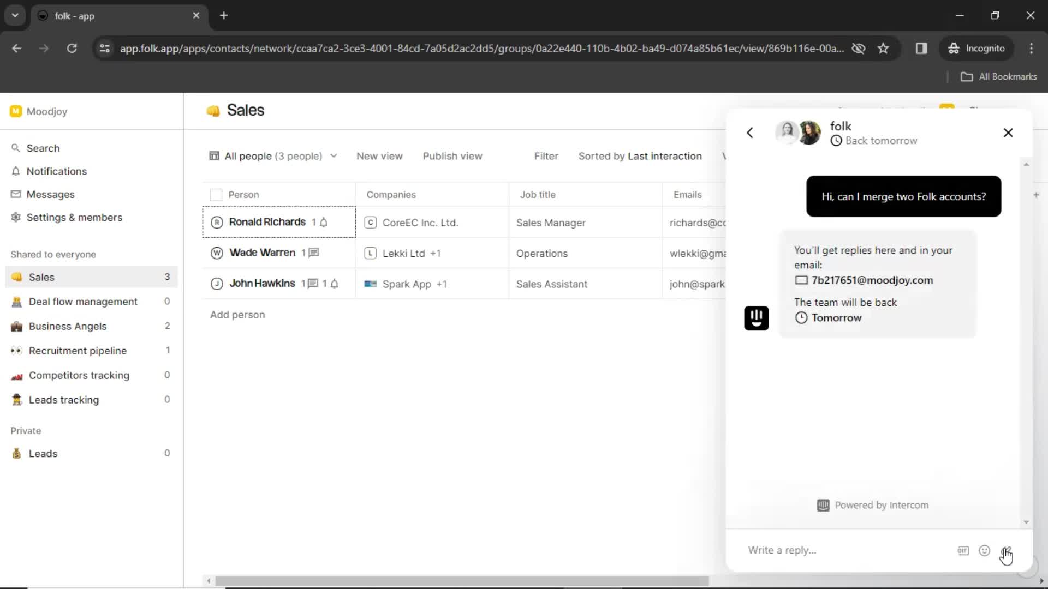The width and height of the screenshot is (1048, 589).
Task: Open the Recruitment pipeline group
Action: point(91,351)
